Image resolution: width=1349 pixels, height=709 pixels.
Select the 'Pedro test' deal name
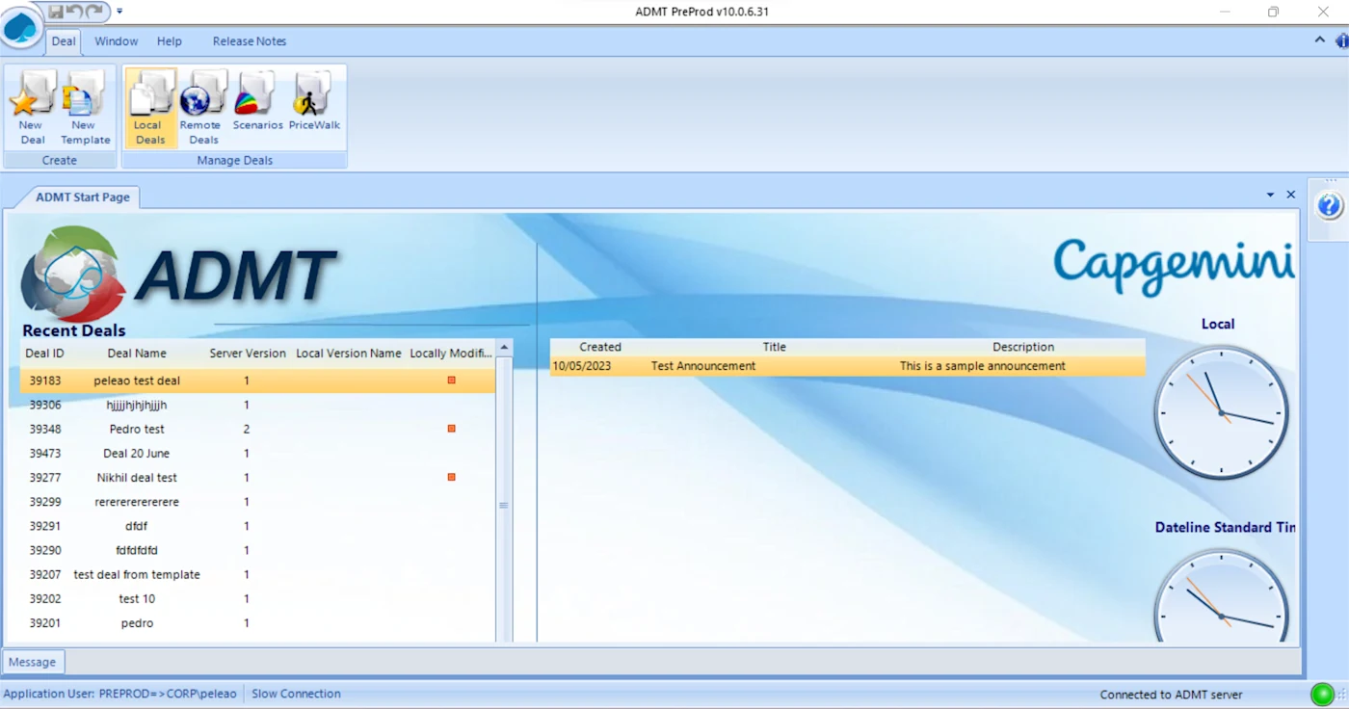137,429
